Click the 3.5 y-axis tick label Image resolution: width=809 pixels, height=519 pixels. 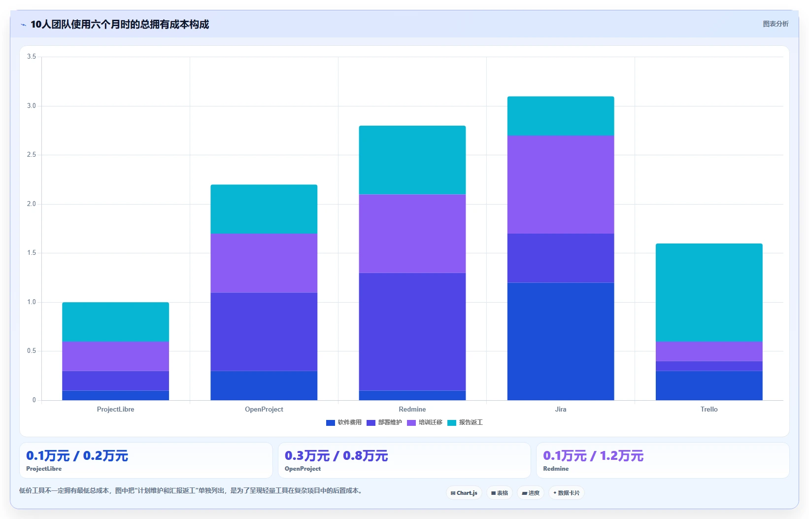pyautogui.click(x=32, y=57)
